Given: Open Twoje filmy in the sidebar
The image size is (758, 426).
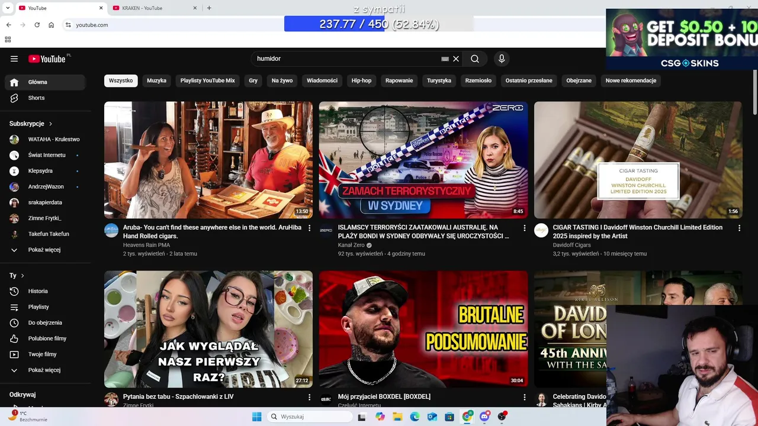Looking at the screenshot, I should point(46,354).
